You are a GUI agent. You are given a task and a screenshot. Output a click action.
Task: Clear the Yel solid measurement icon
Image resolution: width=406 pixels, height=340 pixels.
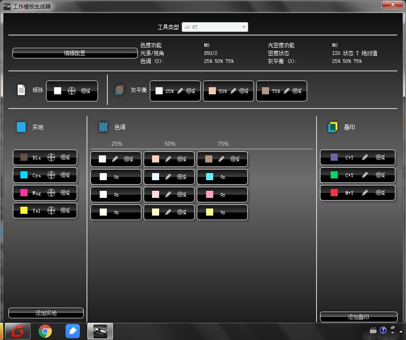coord(65,210)
